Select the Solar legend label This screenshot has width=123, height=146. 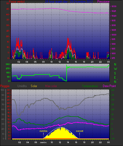[34, 86]
